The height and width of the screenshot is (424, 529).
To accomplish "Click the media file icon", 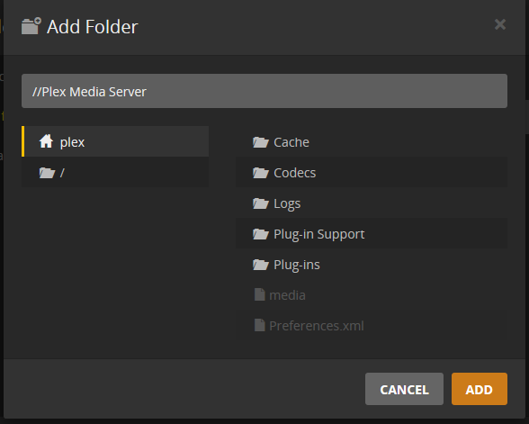I will point(259,294).
